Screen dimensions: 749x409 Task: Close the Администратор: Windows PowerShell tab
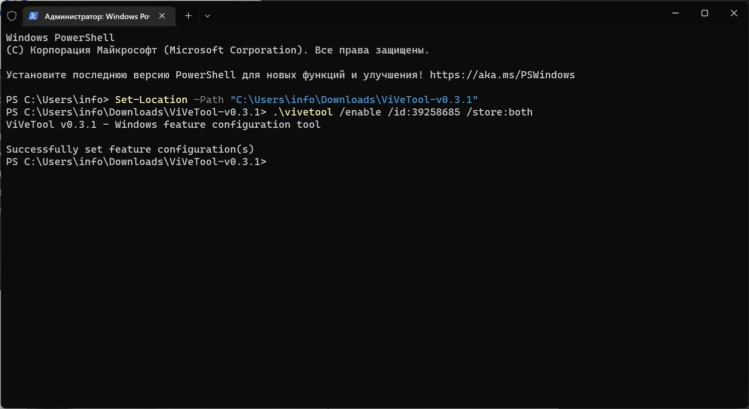[x=162, y=16]
